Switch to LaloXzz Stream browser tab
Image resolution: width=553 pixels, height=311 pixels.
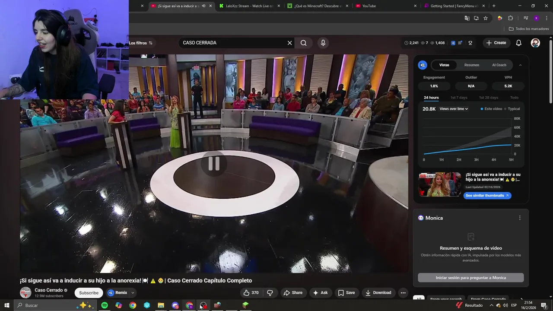click(x=249, y=6)
